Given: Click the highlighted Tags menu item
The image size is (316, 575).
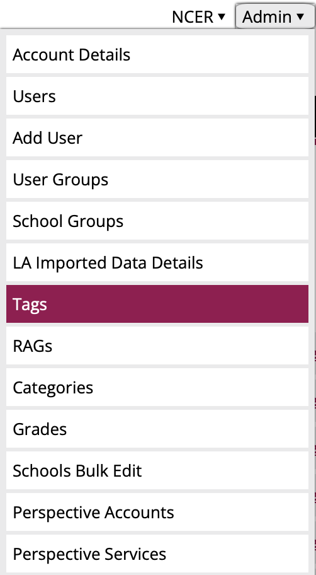Looking at the screenshot, I should click(157, 304).
